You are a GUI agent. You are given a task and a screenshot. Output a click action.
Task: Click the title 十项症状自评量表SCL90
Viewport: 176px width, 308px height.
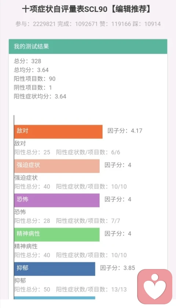click(x=65, y=9)
